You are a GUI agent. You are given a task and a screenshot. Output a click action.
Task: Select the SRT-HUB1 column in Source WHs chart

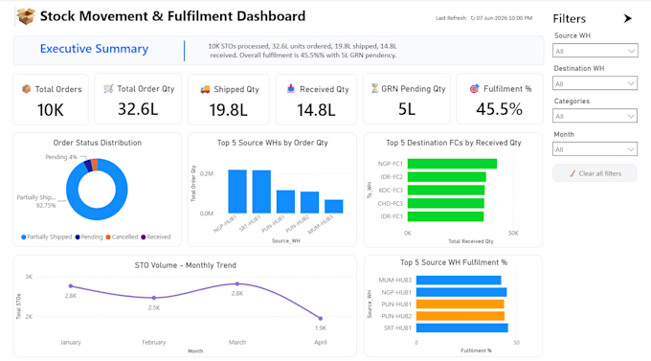261,192
